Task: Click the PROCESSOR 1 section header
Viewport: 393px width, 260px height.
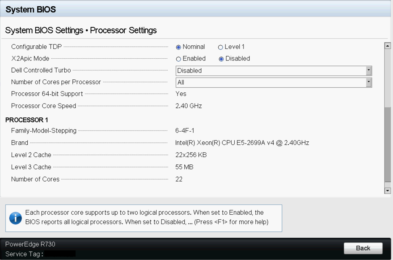Action: tap(27, 120)
